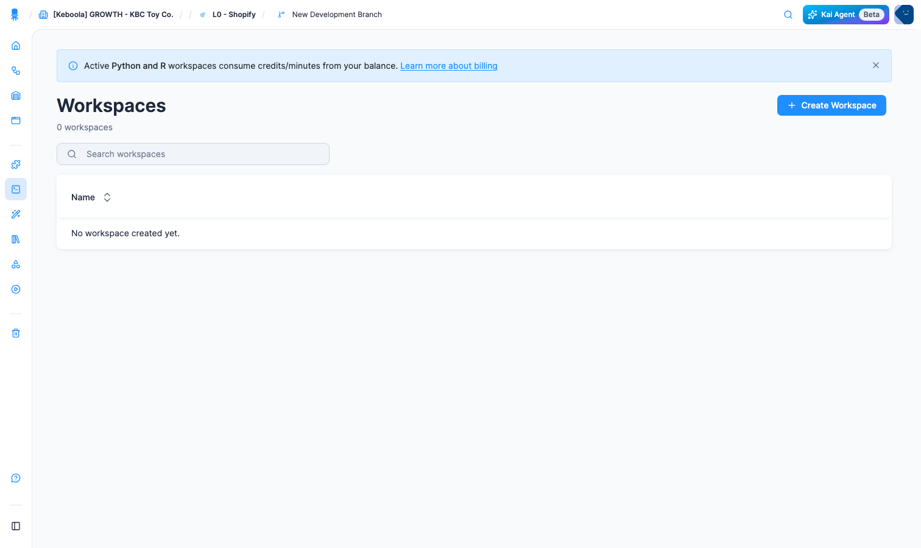The height and width of the screenshot is (548, 921).
Task: Click the '0 workspaces' count text
Action: tap(85, 127)
